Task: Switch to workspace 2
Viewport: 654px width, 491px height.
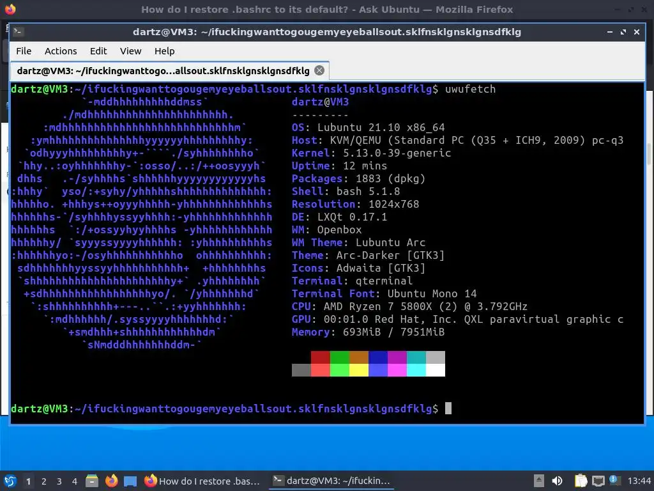Action: point(44,481)
